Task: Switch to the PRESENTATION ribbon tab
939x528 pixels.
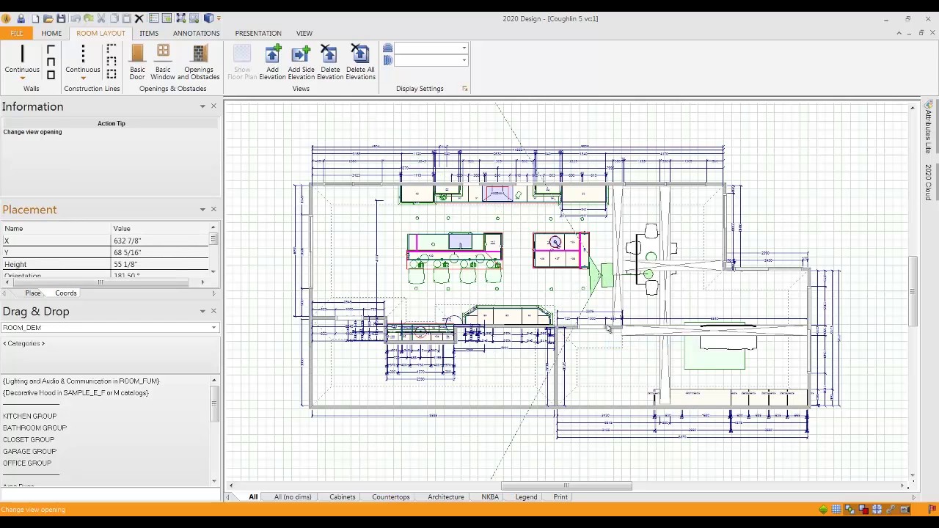Action: pyautogui.click(x=258, y=33)
